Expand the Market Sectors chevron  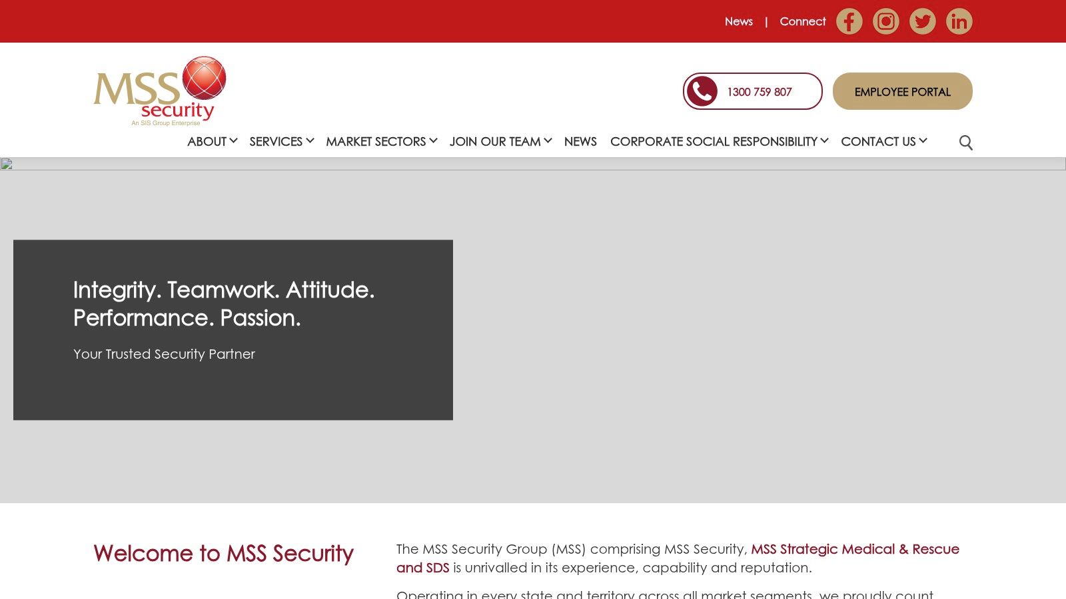[433, 140]
